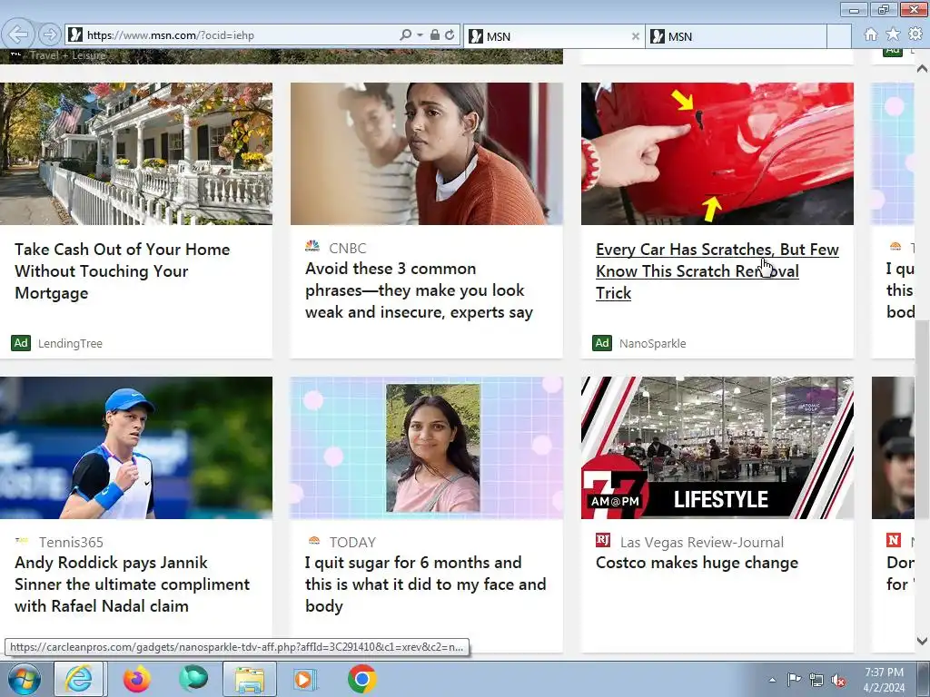Launch Google Chrome from the taskbar
The height and width of the screenshot is (697, 930).
361,679
